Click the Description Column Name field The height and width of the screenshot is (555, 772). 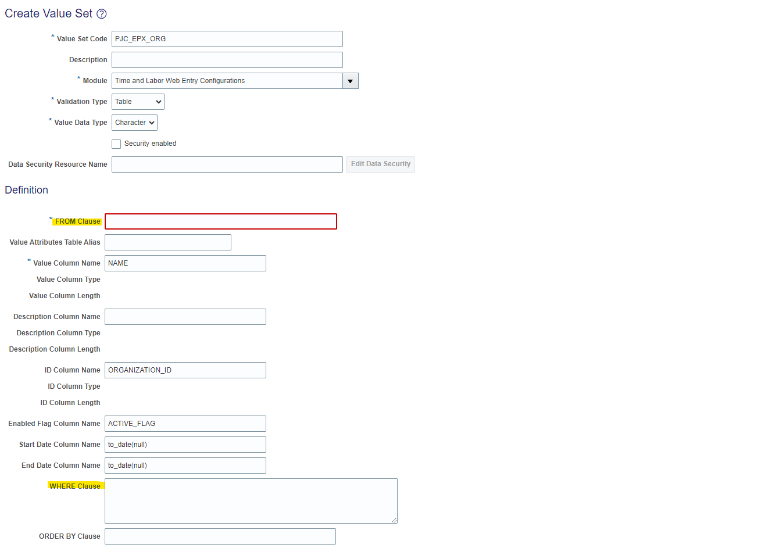coord(185,316)
